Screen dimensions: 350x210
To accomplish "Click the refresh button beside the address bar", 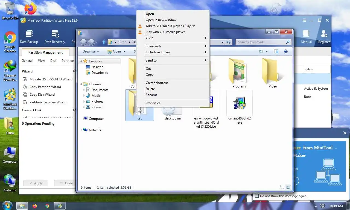I will coord(229,42).
